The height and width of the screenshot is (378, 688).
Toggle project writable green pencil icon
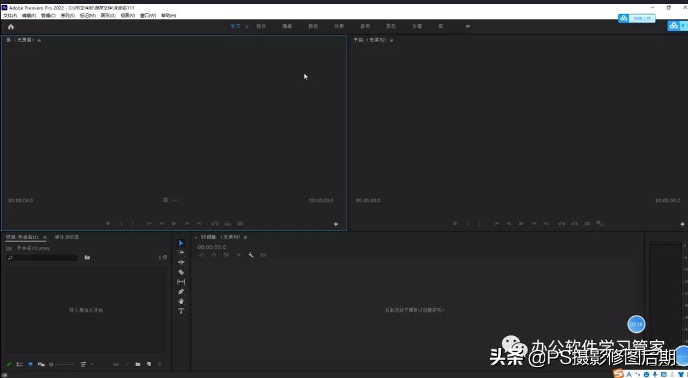click(x=9, y=365)
